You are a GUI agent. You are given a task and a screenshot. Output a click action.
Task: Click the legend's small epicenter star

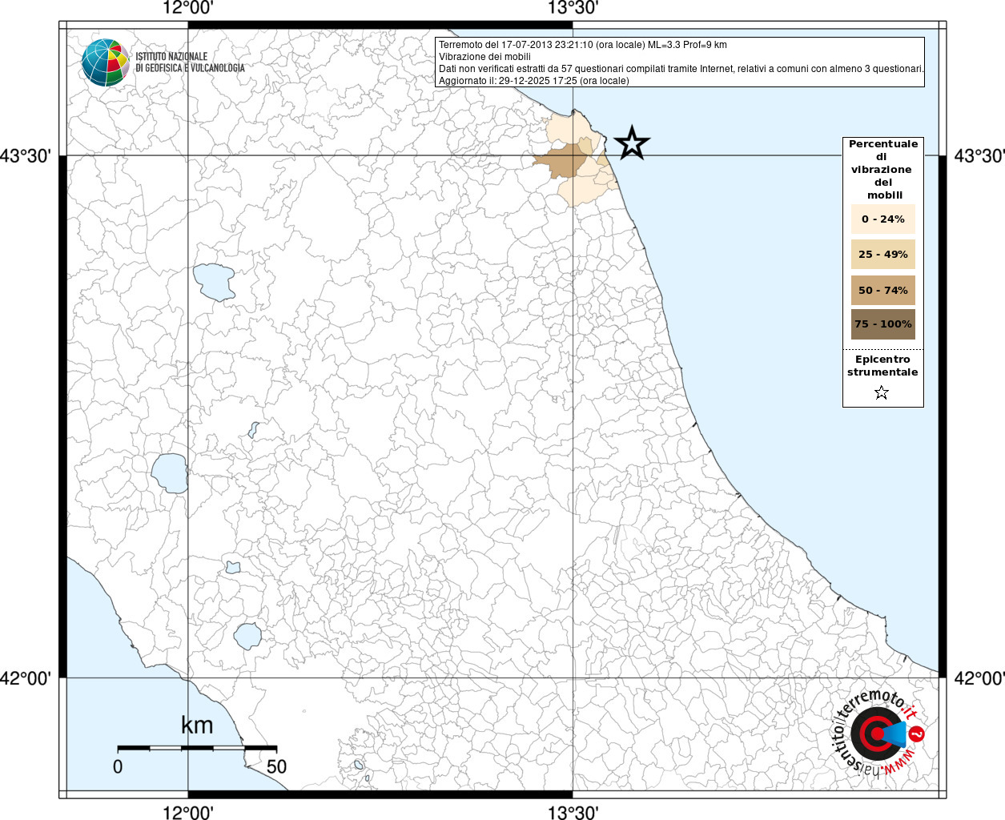coord(882,392)
